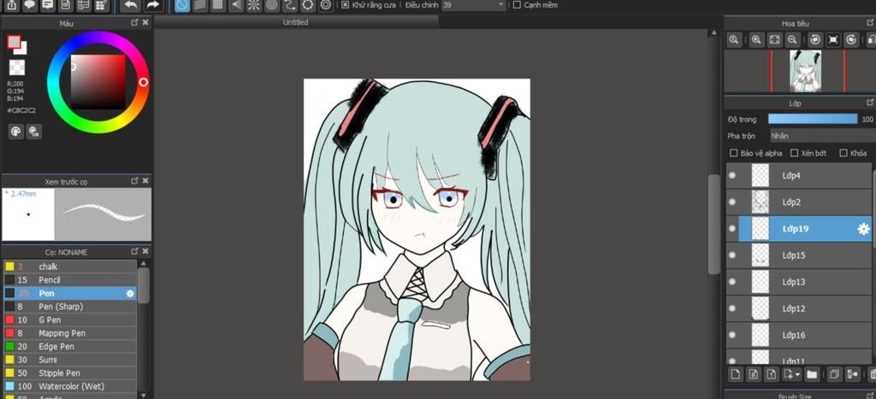Enable the Cạnh mềm checkbox
This screenshot has height=399, width=876.
517,5
